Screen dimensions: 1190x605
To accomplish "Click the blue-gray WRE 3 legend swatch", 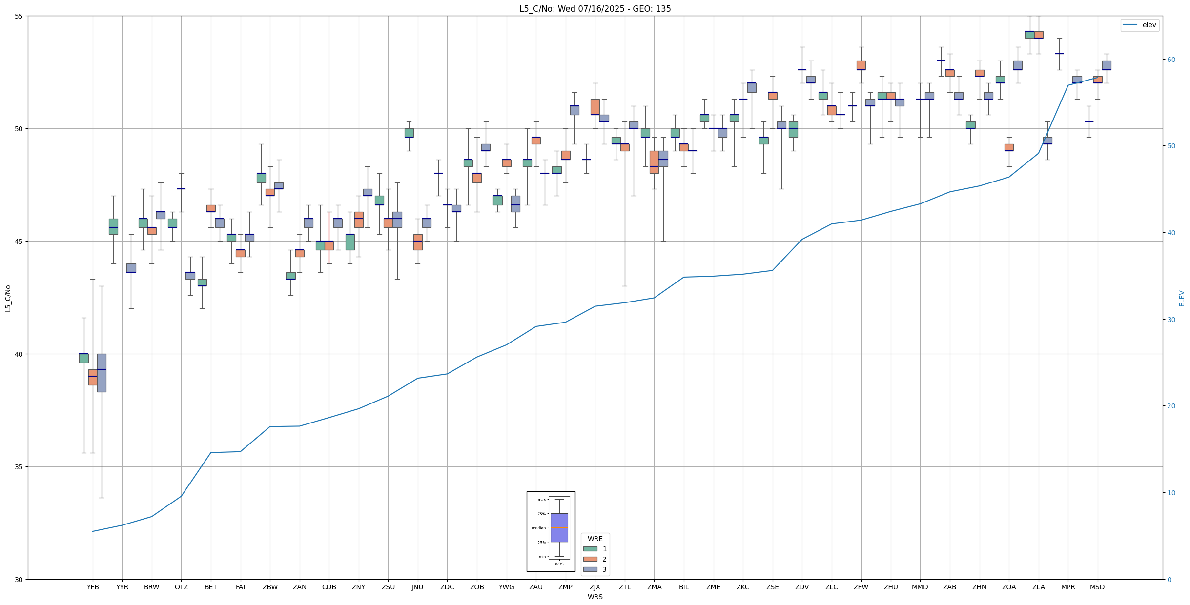I will 590,569.
